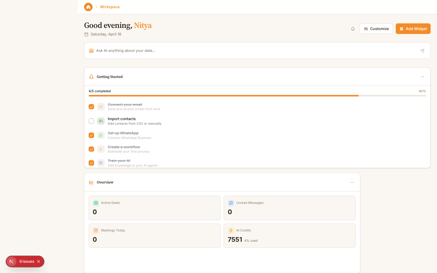Open Getting Started more options menu
This screenshot has height=273, width=437.
pyautogui.click(x=422, y=77)
